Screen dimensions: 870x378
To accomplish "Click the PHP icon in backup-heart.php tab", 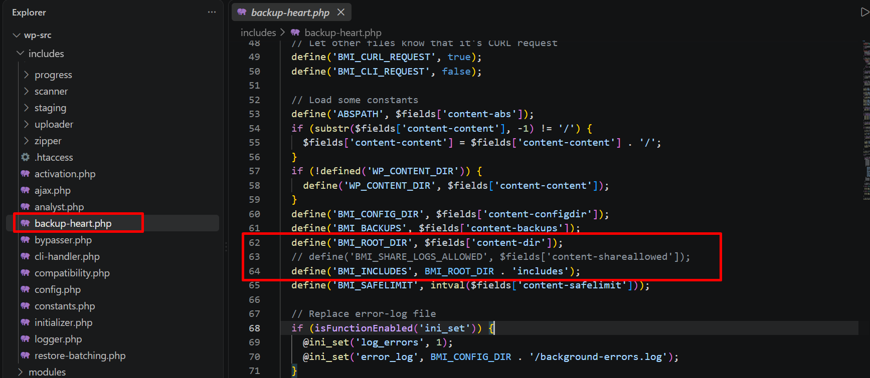I will click(x=242, y=12).
